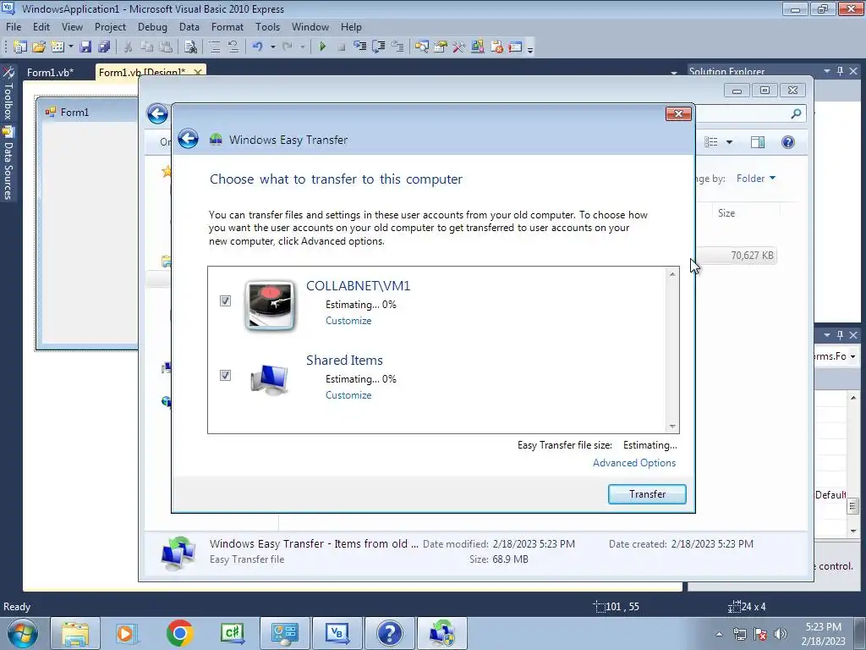Click the help question mark in Explorer window
Screen dimensions: 866x650
(788, 142)
